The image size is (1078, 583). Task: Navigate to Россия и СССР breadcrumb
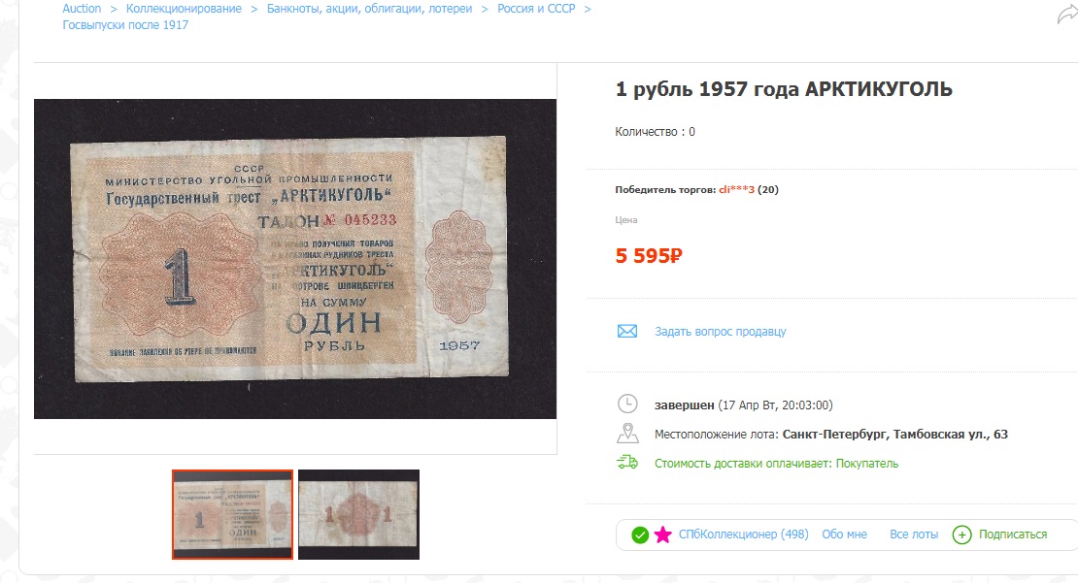point(536,8)
